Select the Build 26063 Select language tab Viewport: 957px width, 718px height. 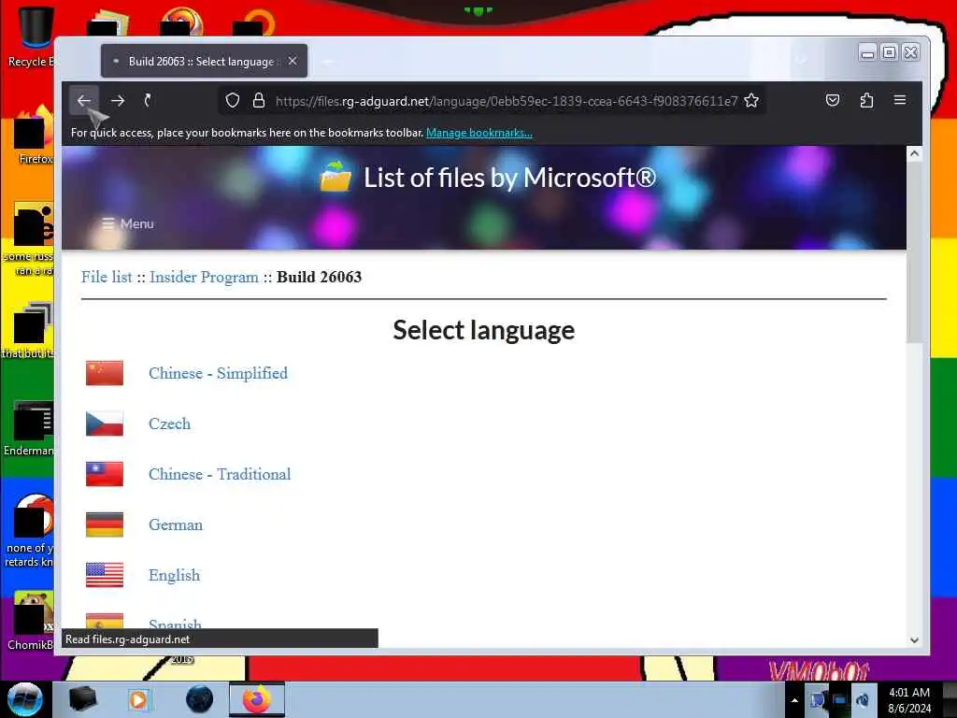tap(204, 61)
